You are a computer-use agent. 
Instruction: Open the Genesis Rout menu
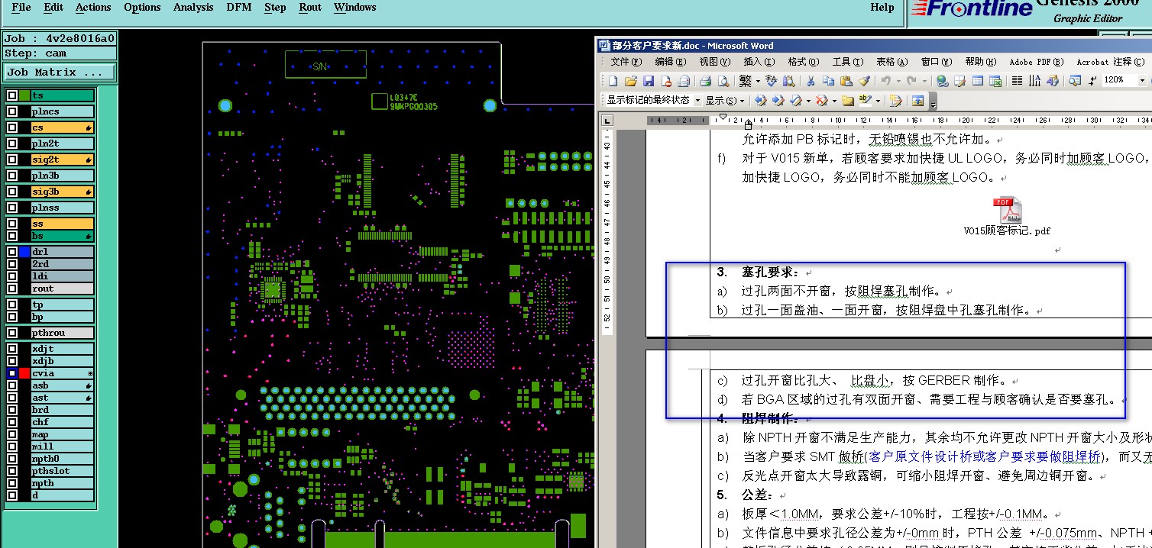pos(310,8)
